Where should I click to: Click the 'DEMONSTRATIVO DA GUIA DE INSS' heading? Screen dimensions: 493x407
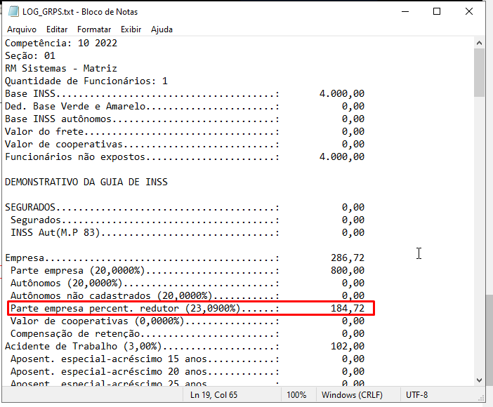[86, 182]
